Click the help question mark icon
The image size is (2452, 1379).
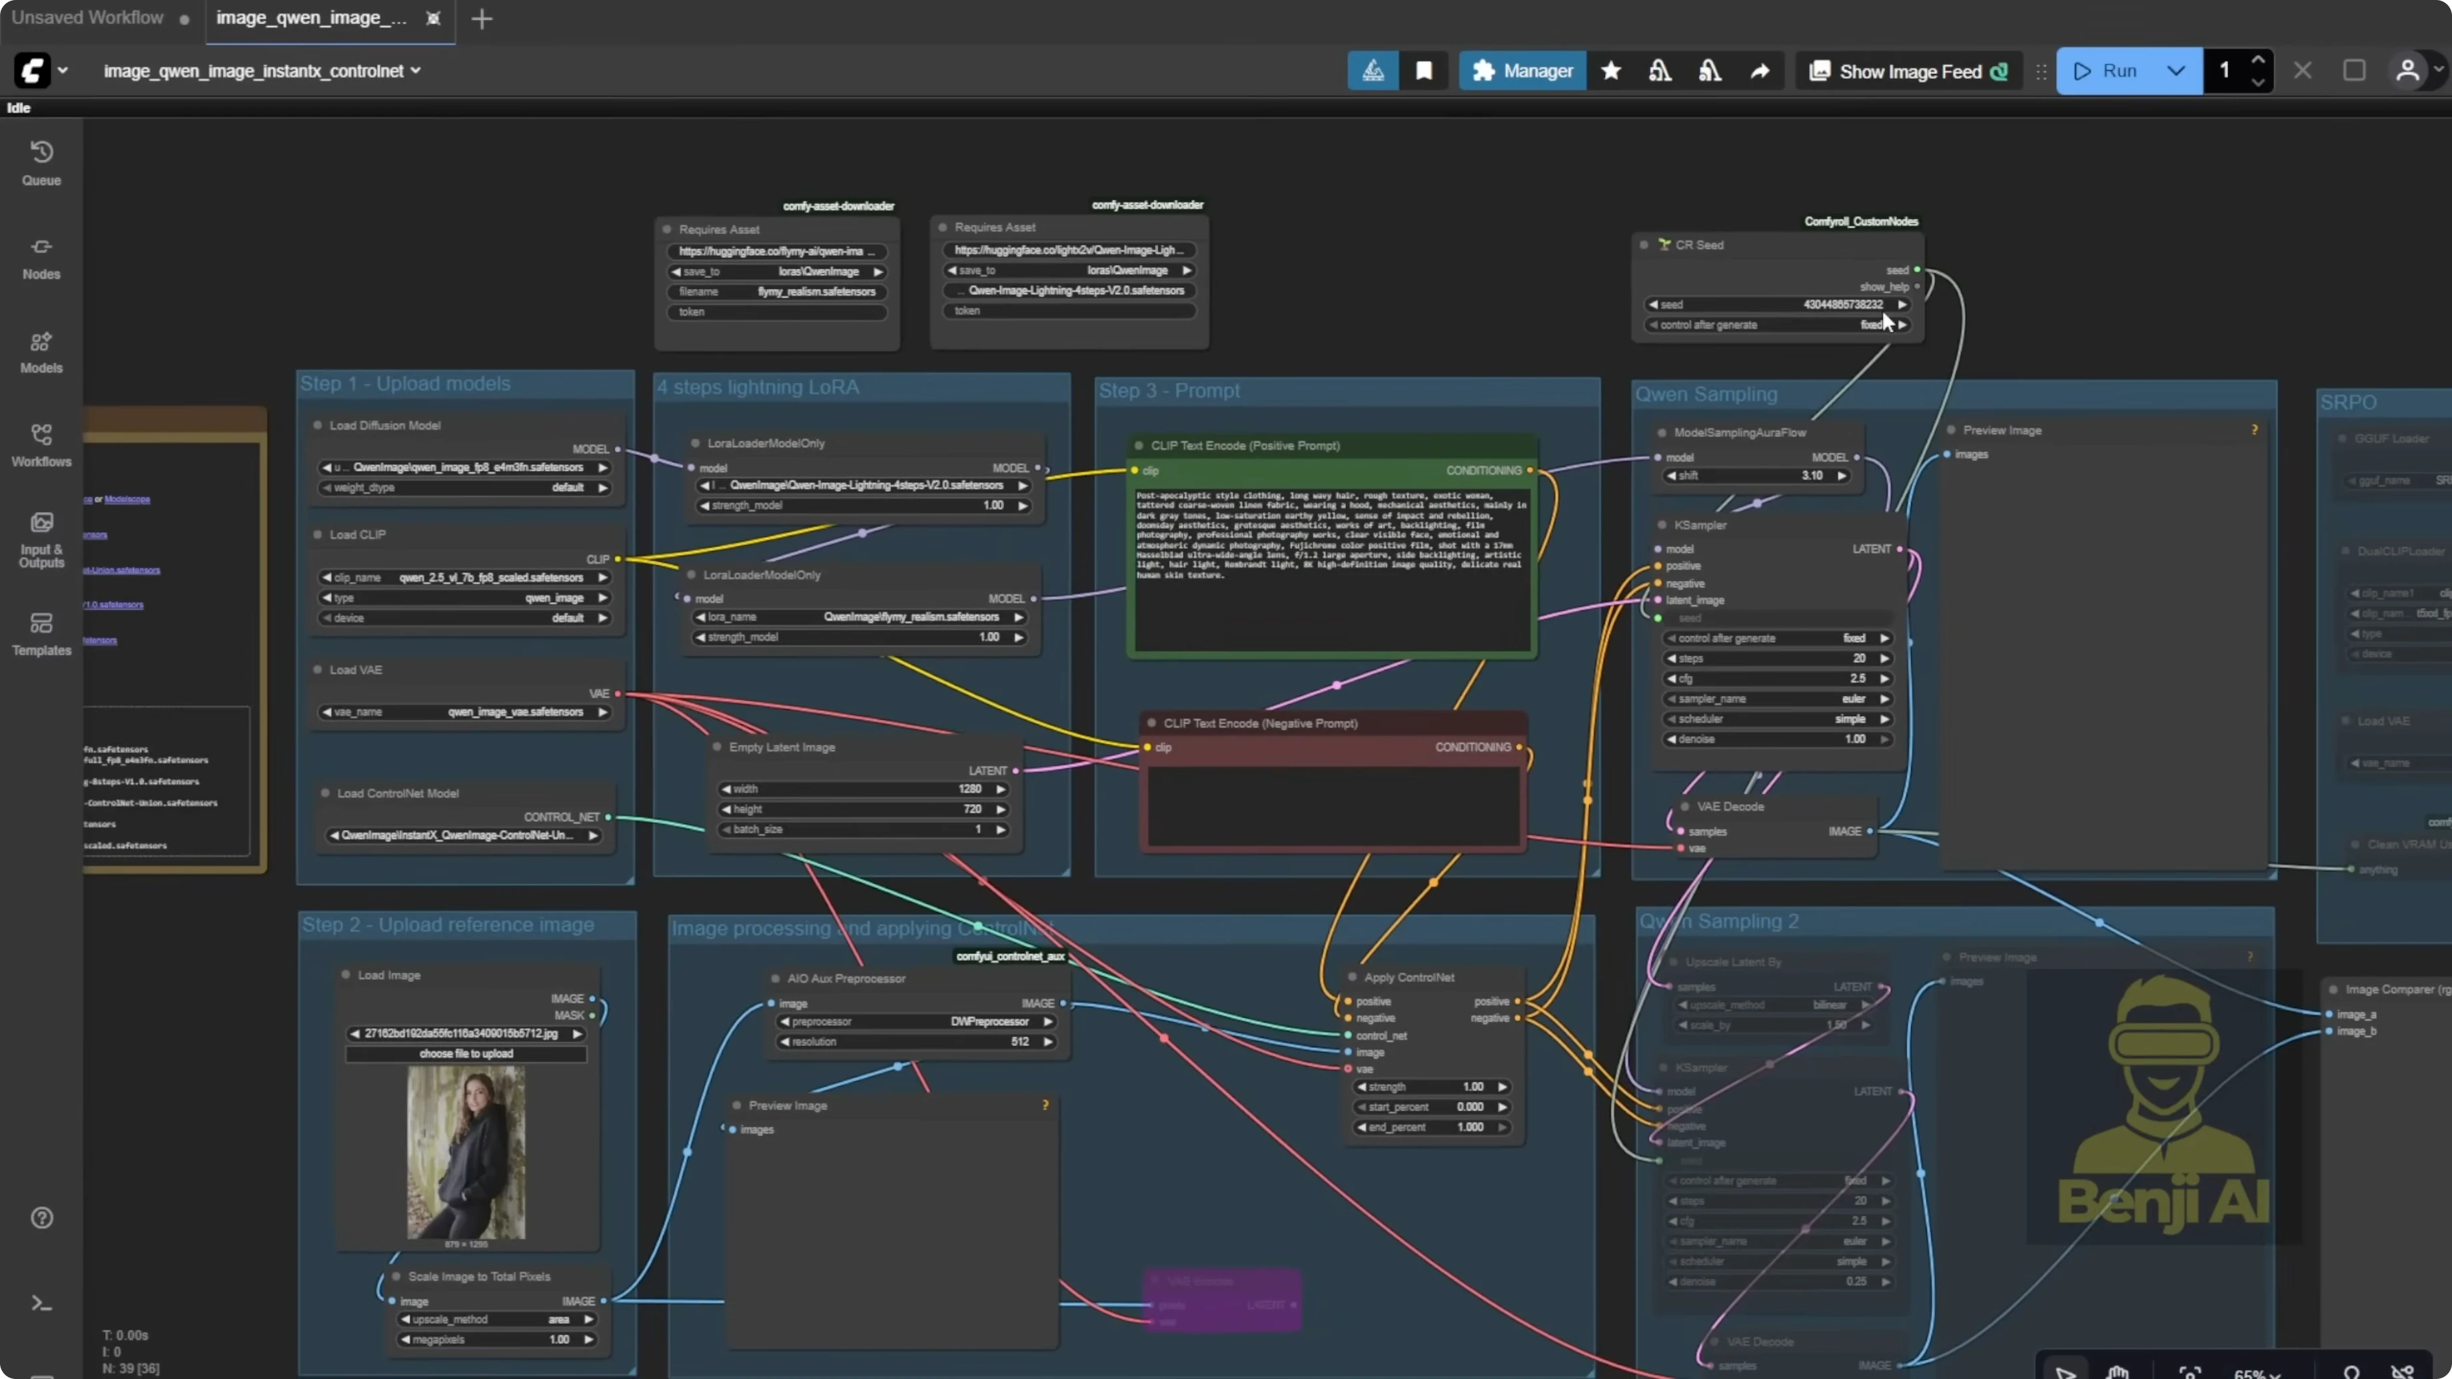point(41,1218)
